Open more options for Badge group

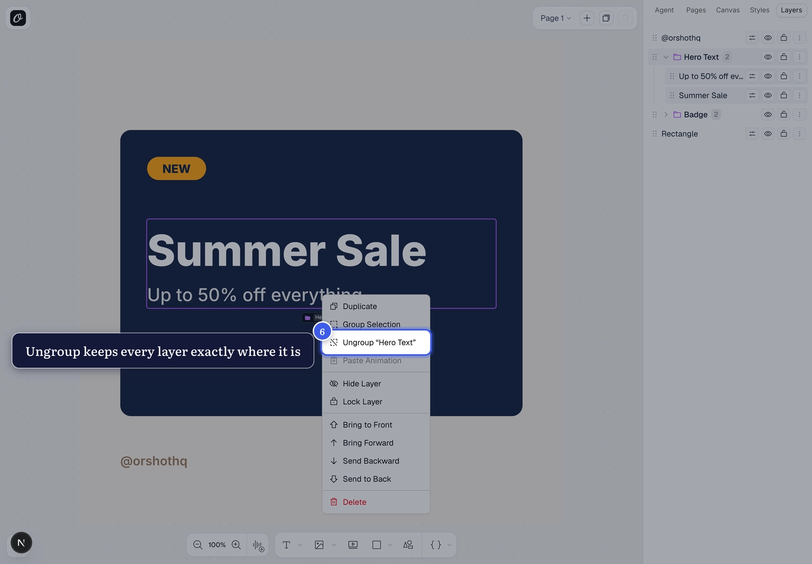pyautogui.click(x=799, y=115)
